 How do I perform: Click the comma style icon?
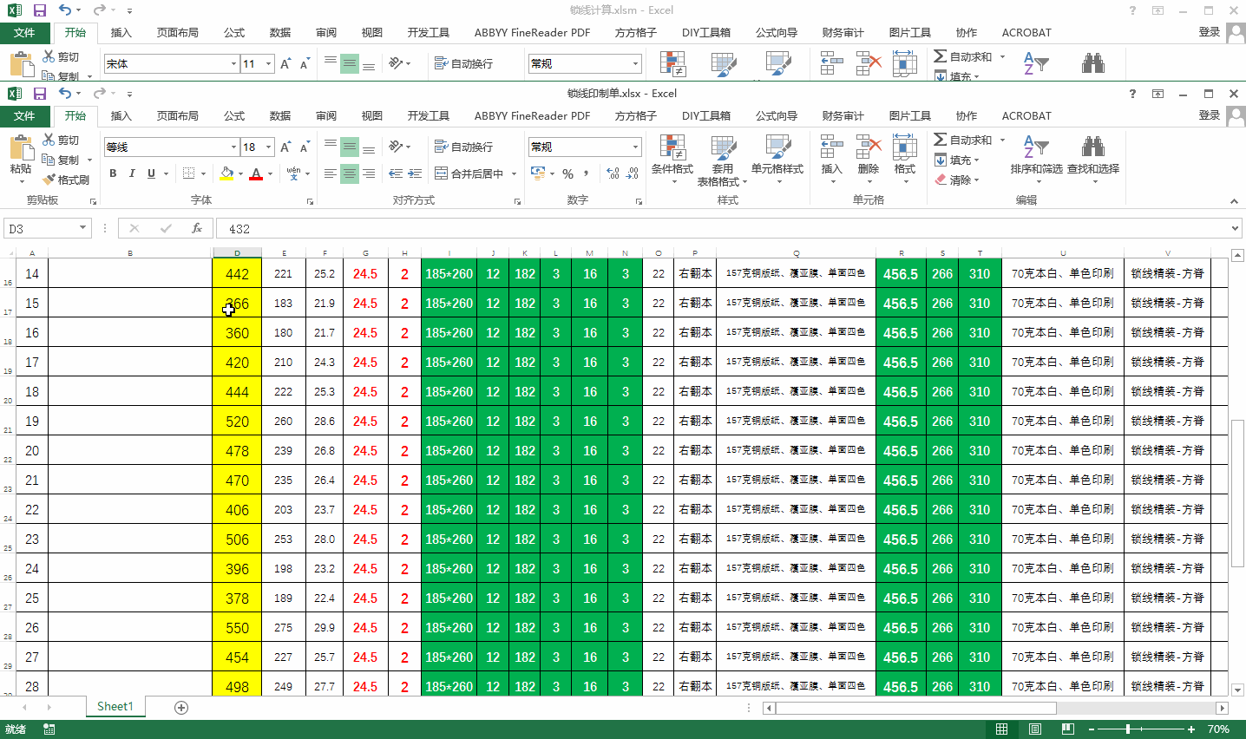click(x=587, y=173)
